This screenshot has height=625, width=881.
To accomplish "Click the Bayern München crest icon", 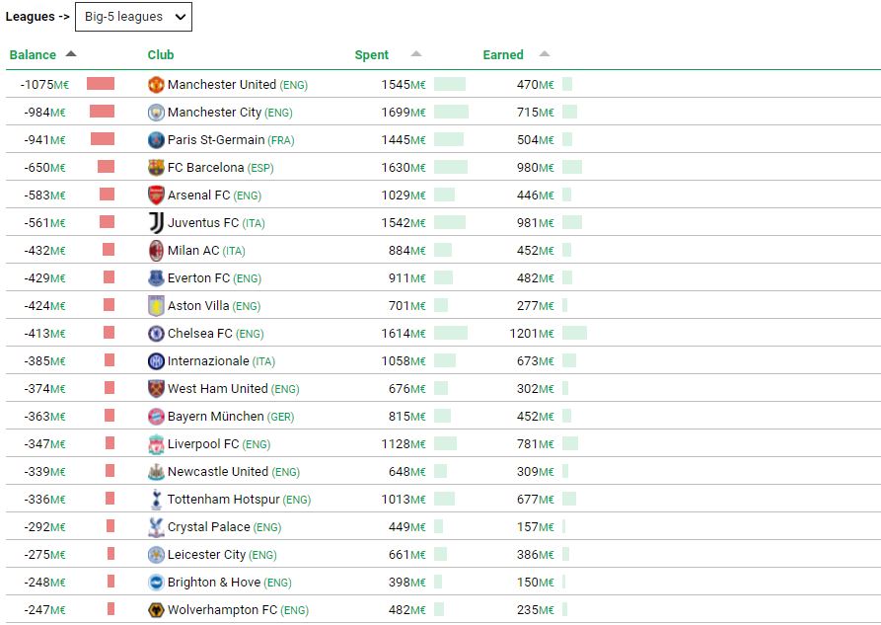I will point(156,417).
